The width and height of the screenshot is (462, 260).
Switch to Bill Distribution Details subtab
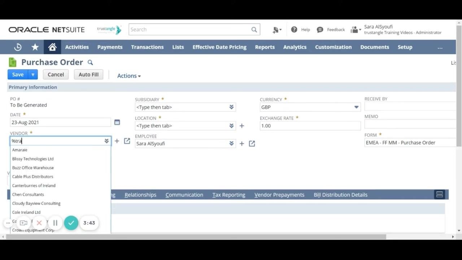pyautogui.click(x=340, y=195)
